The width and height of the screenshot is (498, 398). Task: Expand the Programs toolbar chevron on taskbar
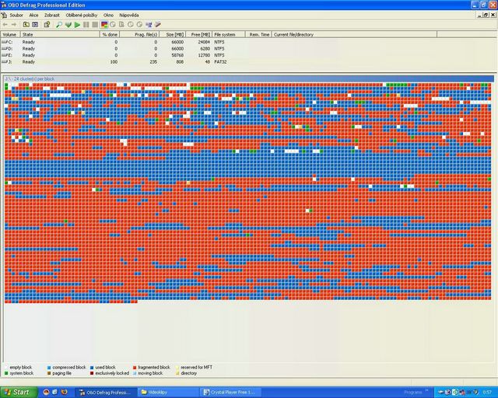click(x=427, y=391)
